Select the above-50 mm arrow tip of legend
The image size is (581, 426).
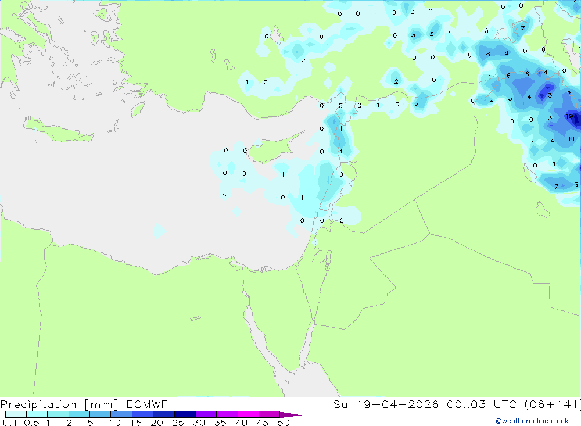pos(290,414)
